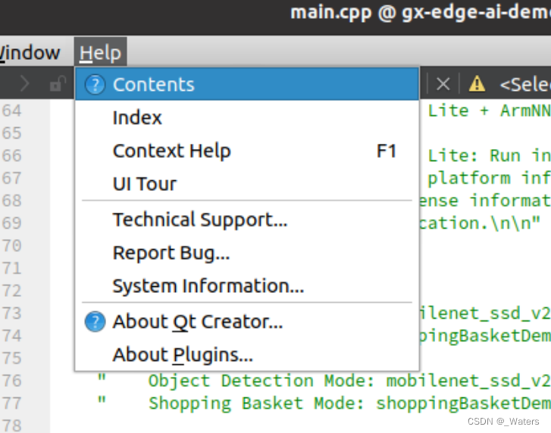Open Context Help entry
Screen dimensions: 551x433
click(246, 151)
